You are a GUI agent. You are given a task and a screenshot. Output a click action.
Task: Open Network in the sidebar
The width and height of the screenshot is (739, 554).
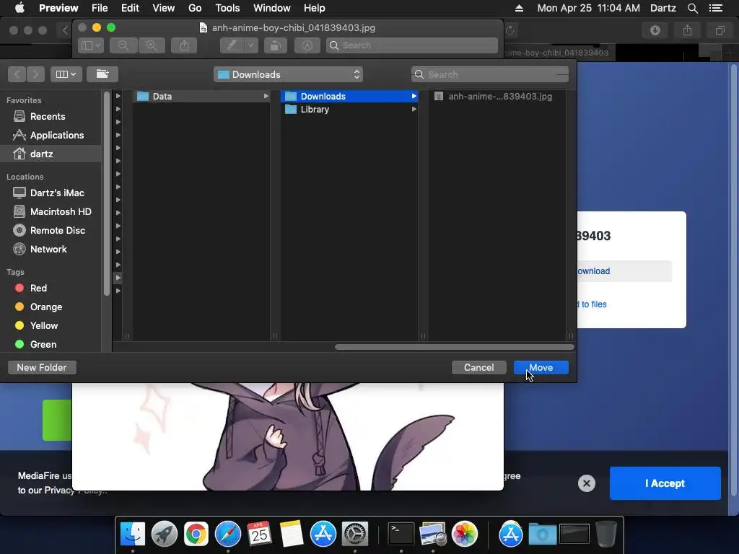pos(48,249)
